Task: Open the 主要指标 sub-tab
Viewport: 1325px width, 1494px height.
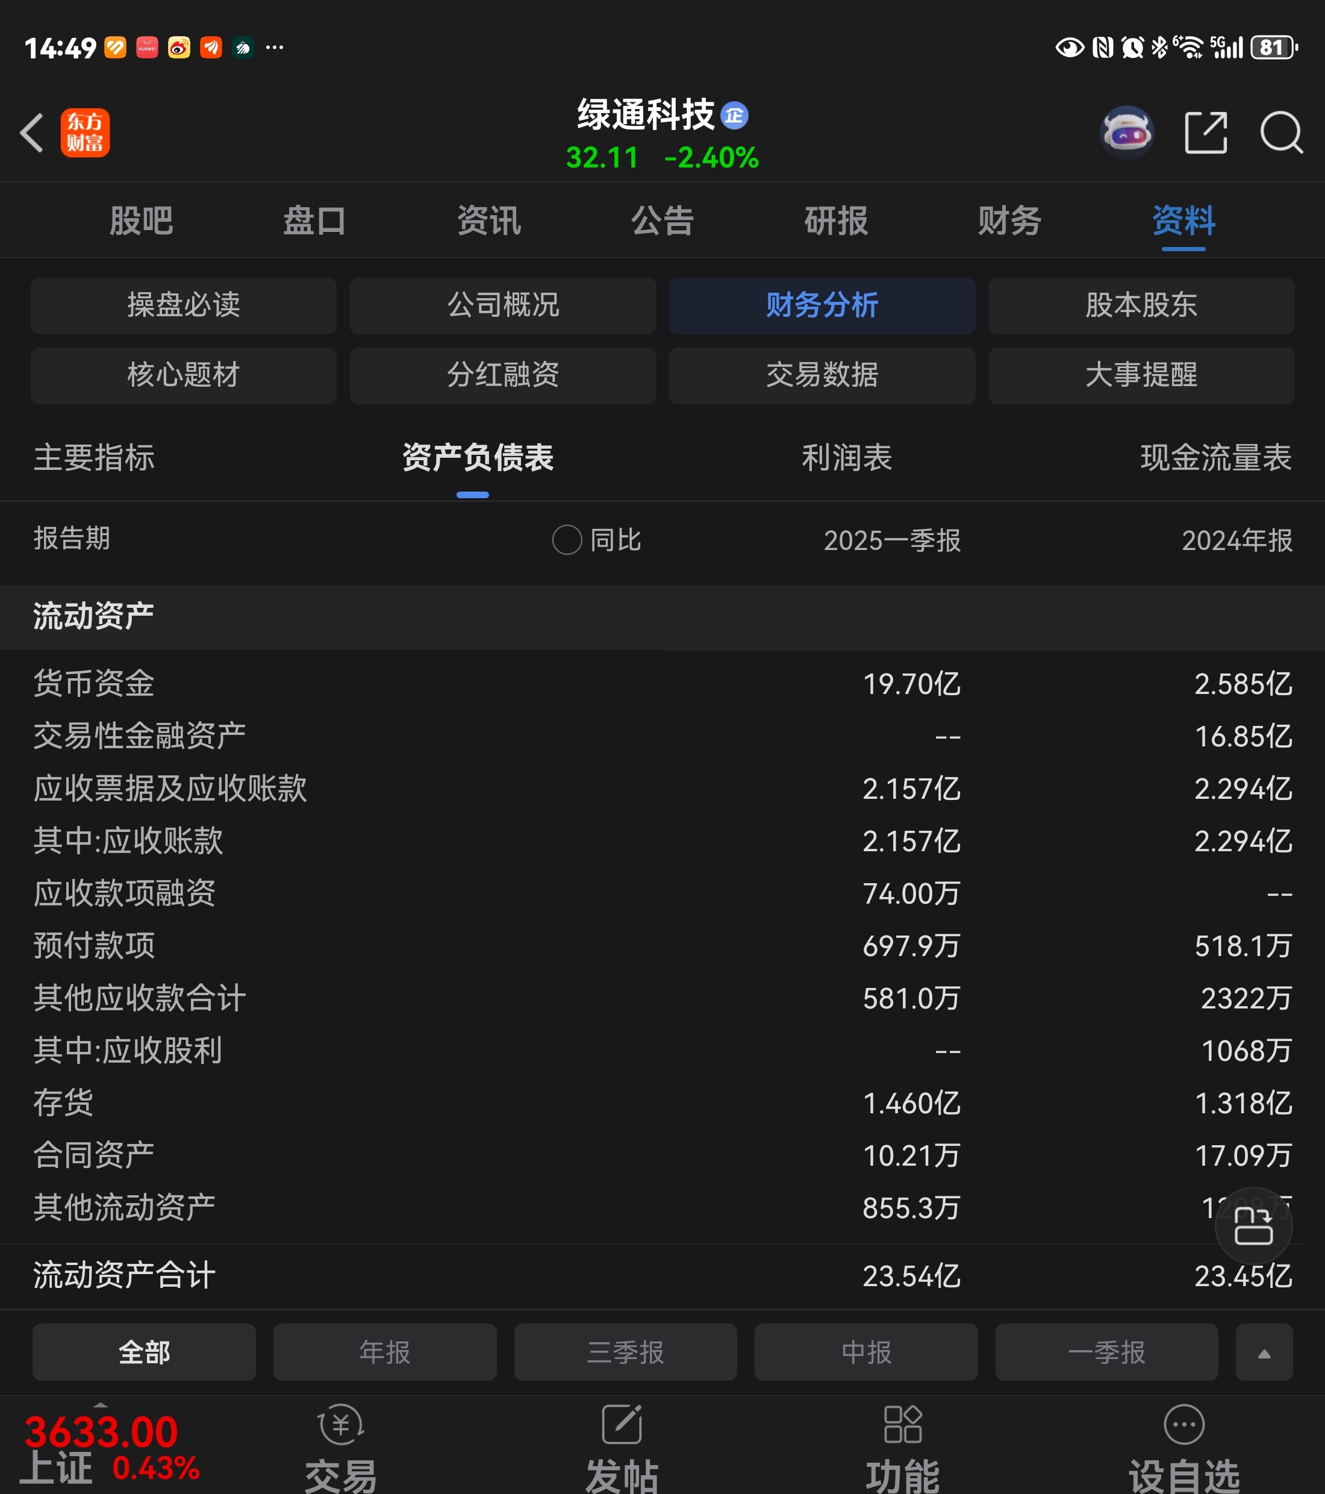Action: click(95, 458)
